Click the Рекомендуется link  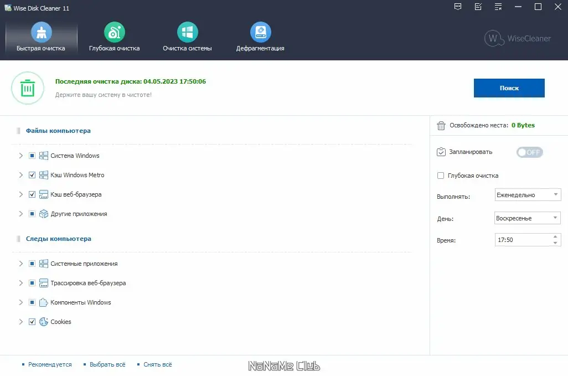[50, 364]
